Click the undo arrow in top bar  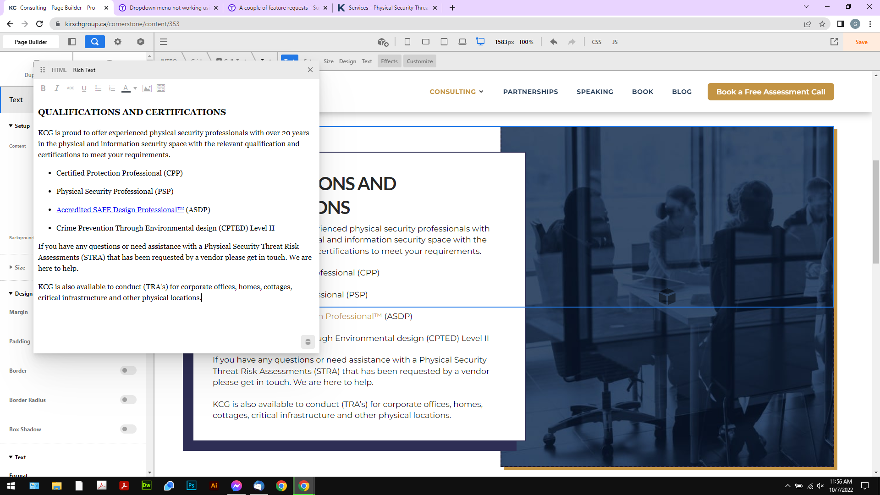click(554, 42)
